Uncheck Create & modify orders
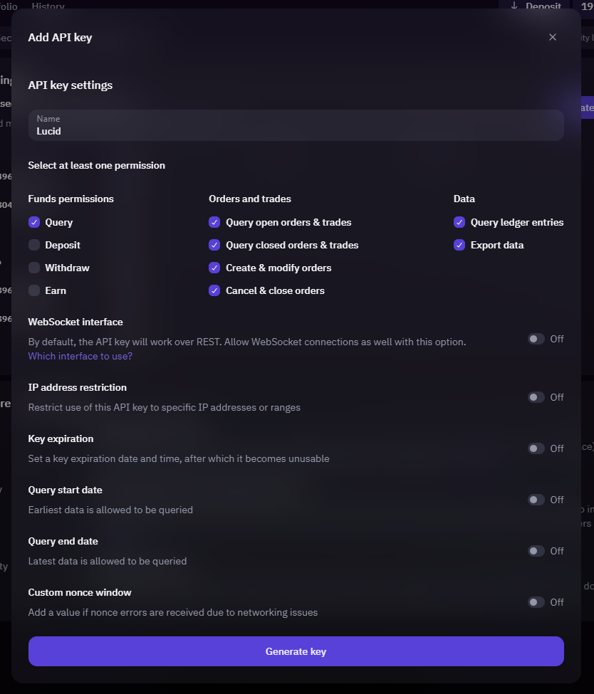 coord(214,268)
